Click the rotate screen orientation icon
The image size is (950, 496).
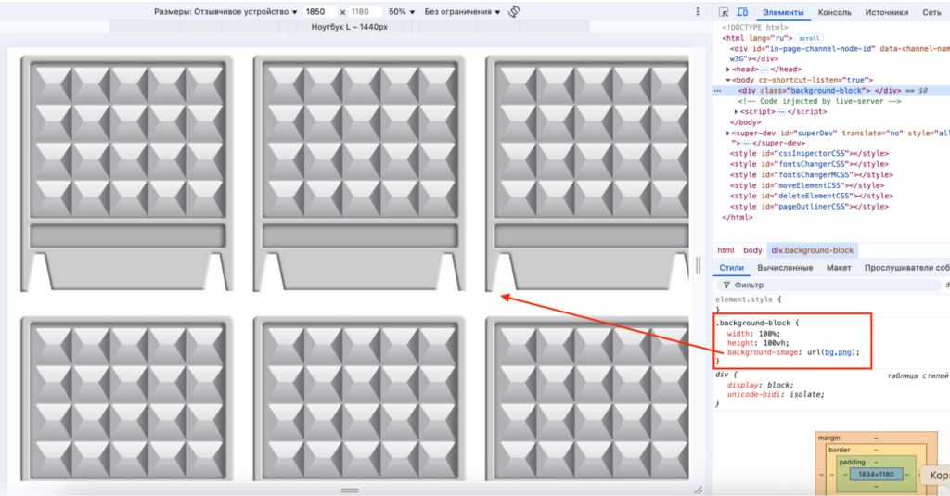click(515, 11)
